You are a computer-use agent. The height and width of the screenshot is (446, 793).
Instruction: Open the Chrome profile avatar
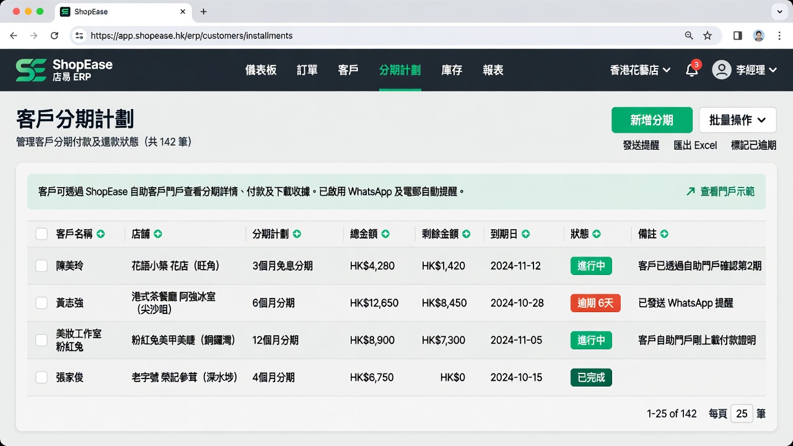click(x=759, y=36)
